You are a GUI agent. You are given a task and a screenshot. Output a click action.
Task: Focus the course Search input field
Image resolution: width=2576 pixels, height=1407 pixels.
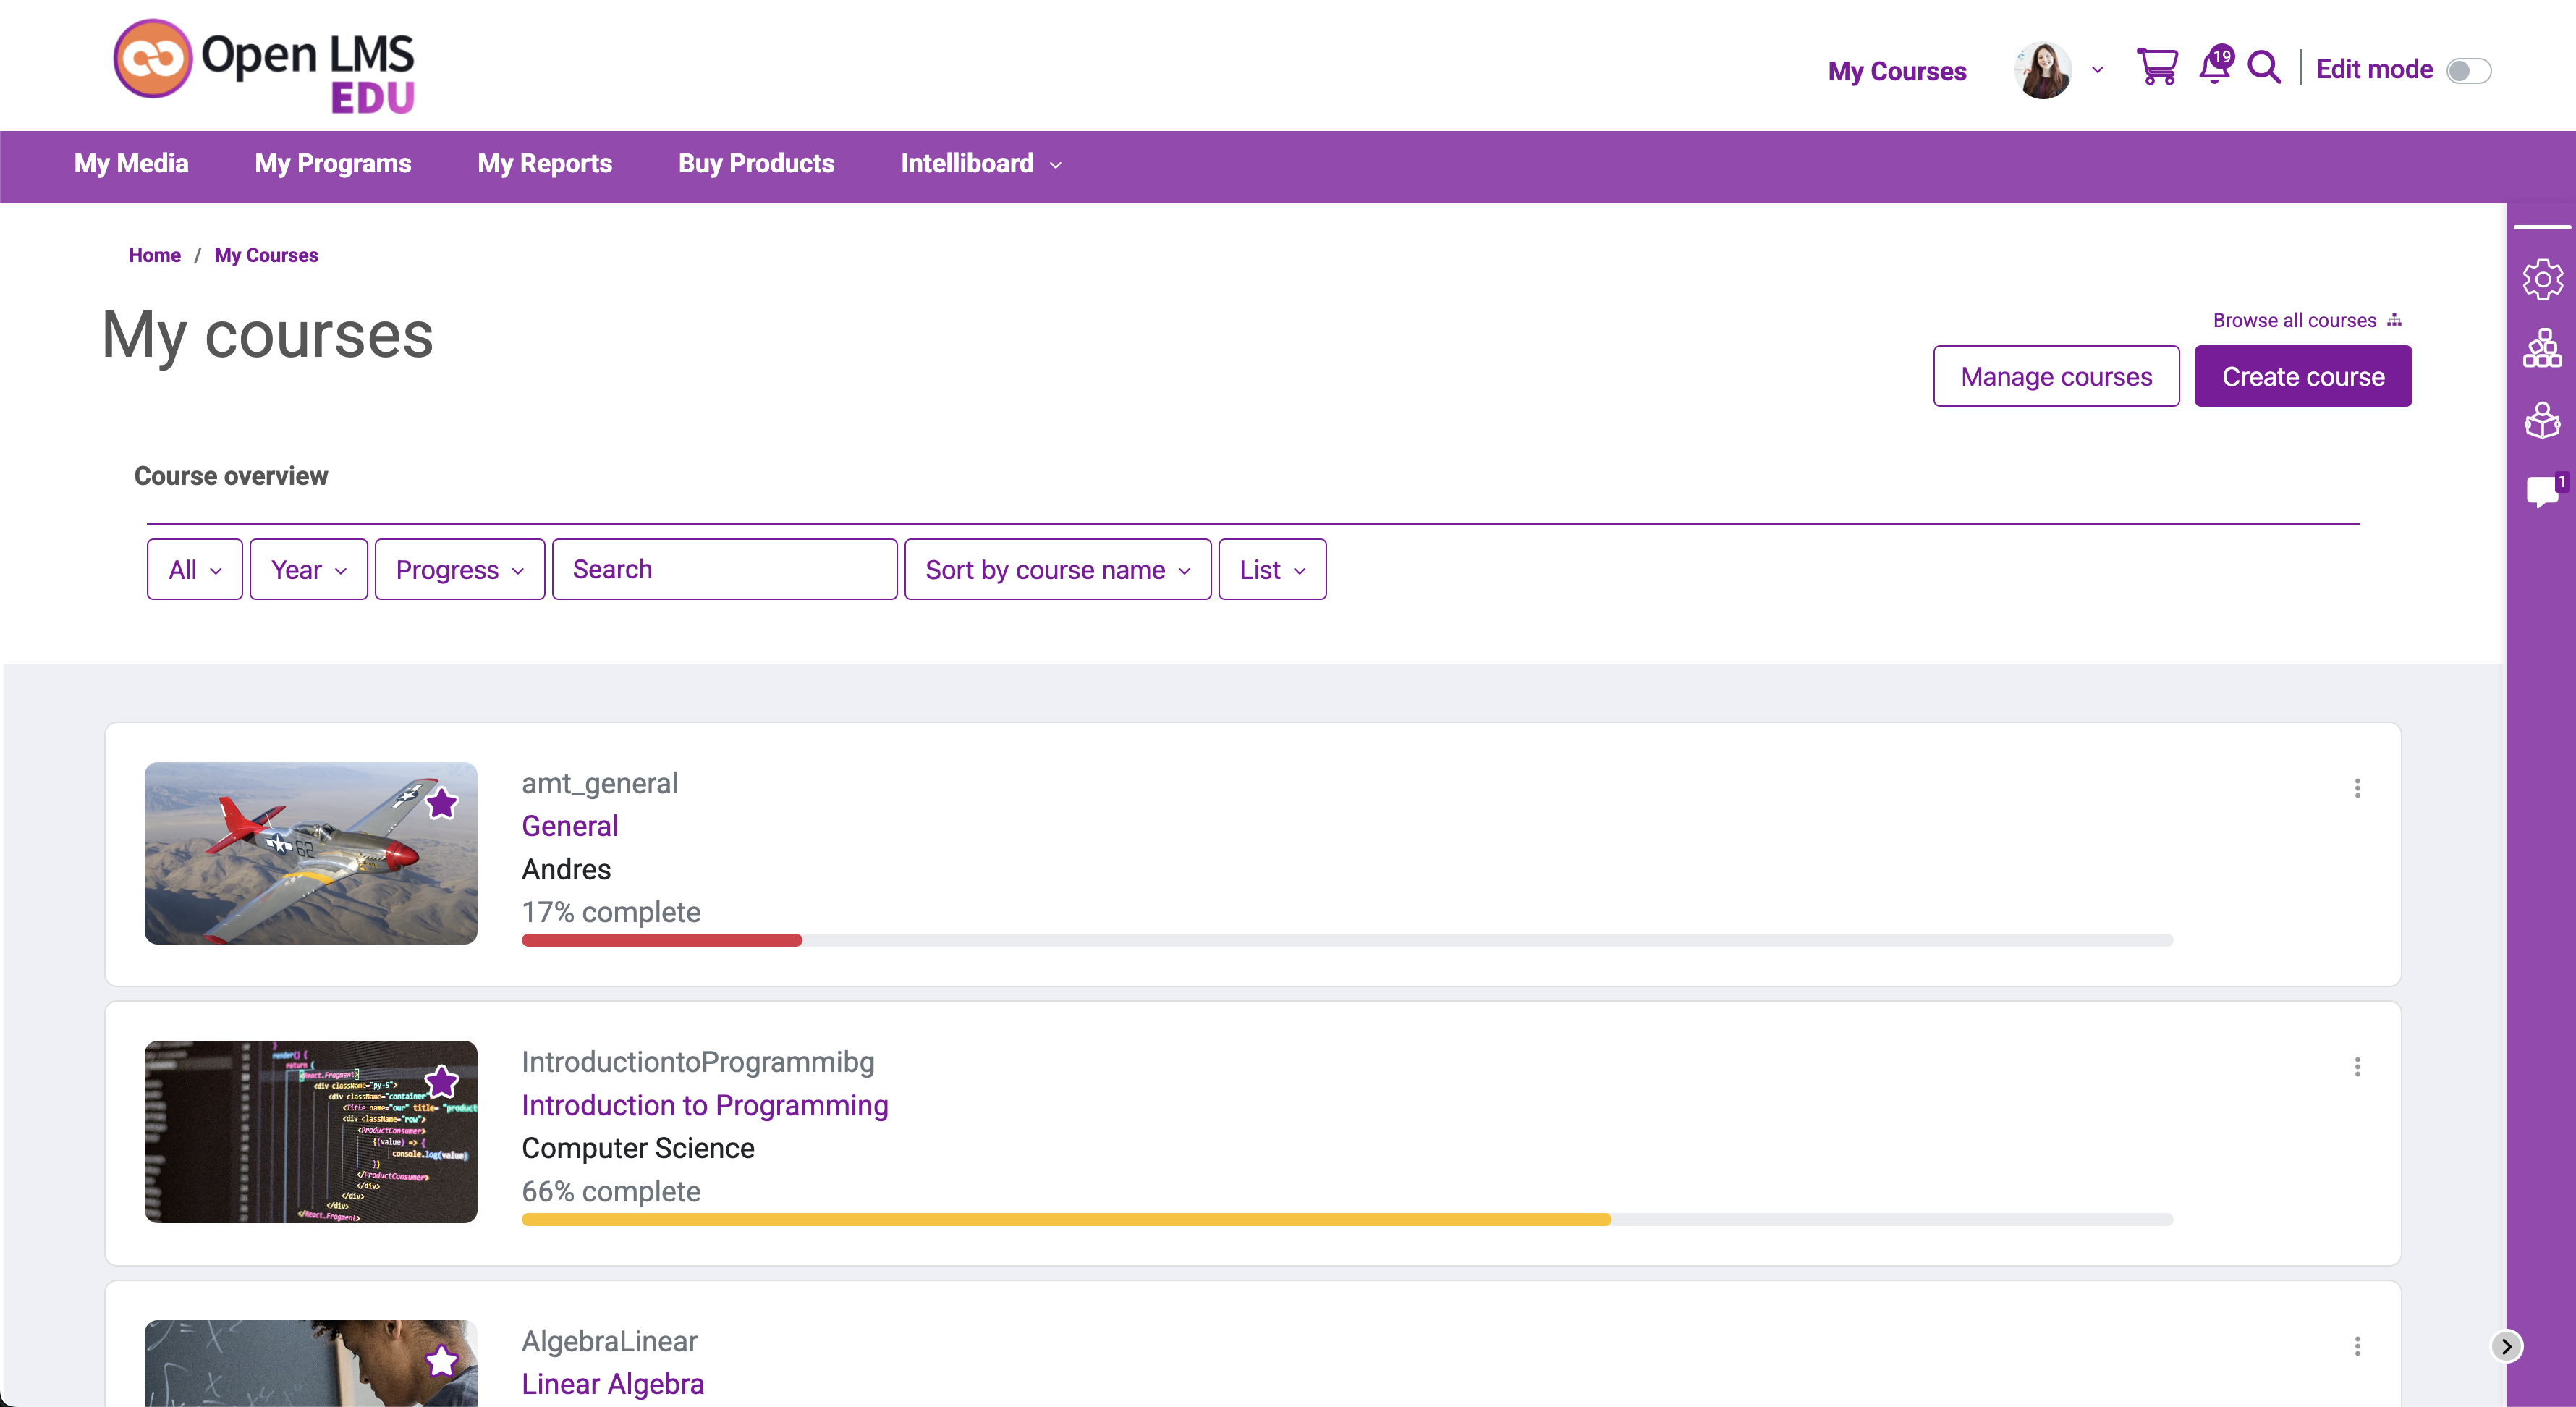[x=724, y=569]
